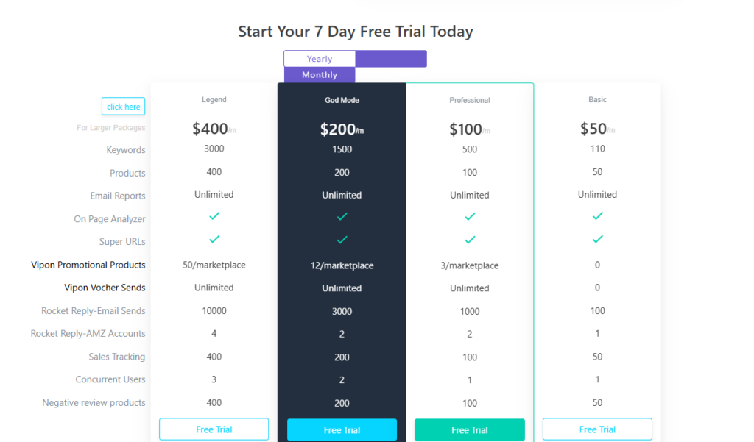Screen dimensions: 754x442
Task: Click the Vipon Promotional Products label
Action: pyautogui.click(x=88, y=265)
